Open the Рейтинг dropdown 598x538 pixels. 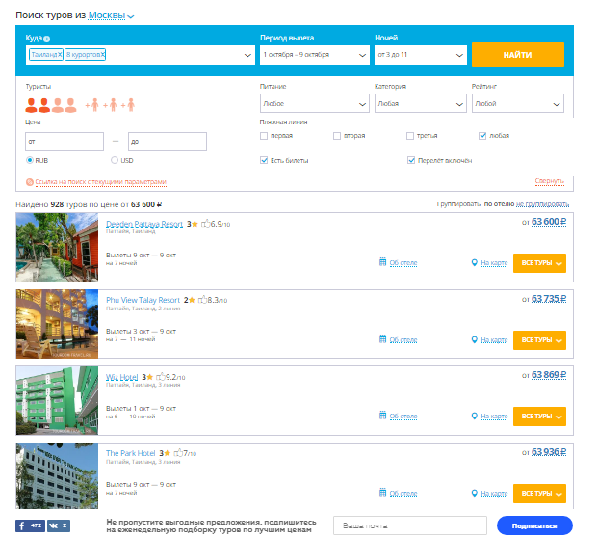coord(518,102)
